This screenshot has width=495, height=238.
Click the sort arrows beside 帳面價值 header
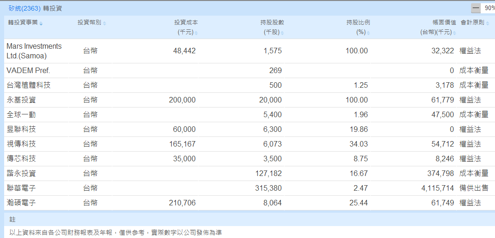454,33
